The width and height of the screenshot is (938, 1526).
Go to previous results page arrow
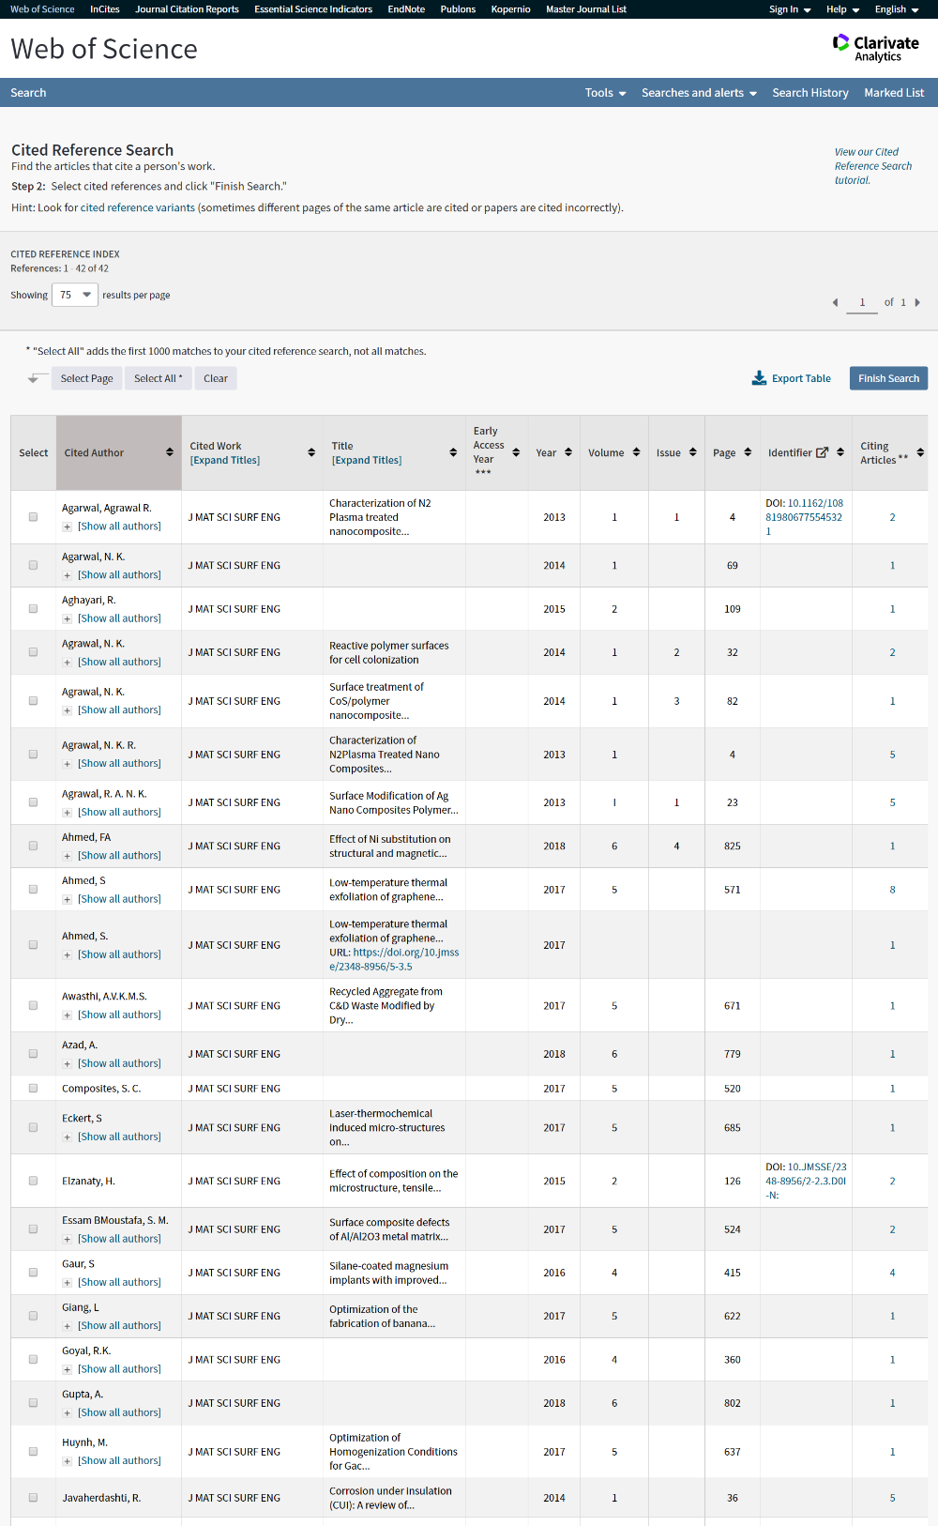pyautogui.click(x=835, y=302)
